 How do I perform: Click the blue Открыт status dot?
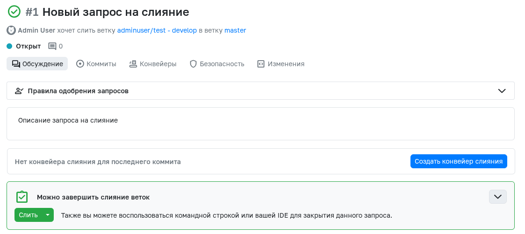tap(9, 46)
